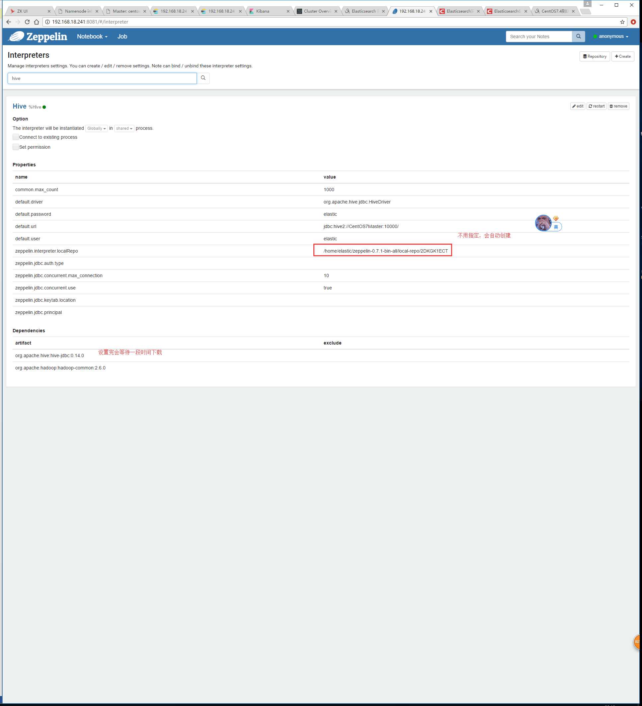642x706 pixels.
Task: Click the zeppelin.jdbc.auth.type property name
Action: [39, 263]
